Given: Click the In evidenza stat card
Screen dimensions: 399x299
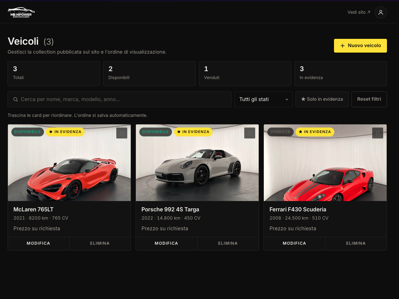Looking at the screenshot, I should point(341,74).
